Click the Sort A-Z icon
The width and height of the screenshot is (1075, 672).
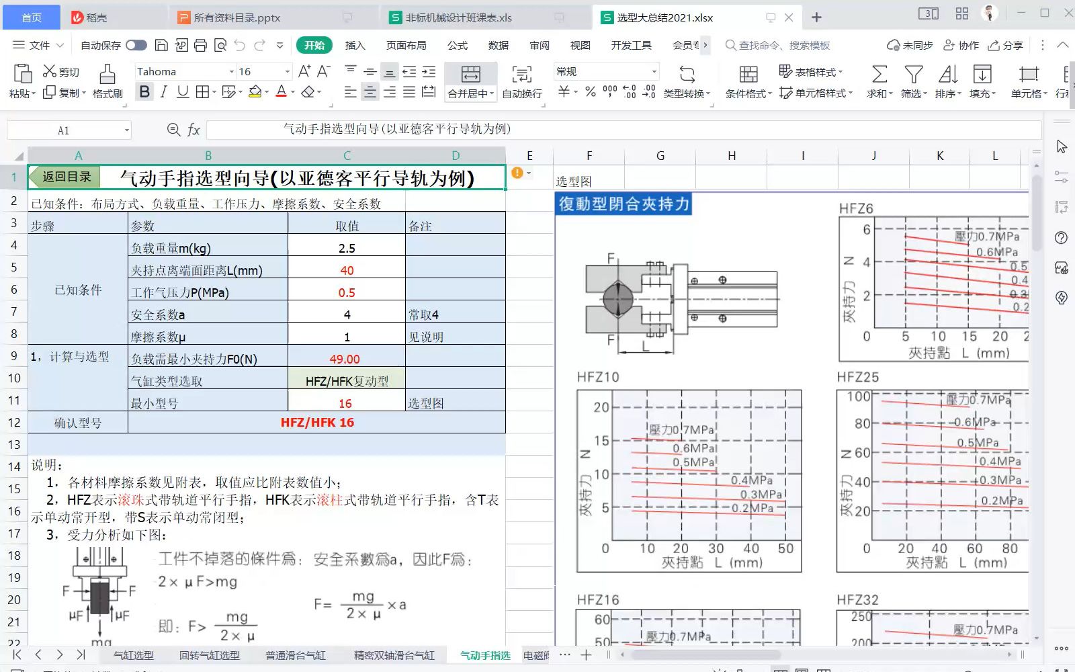pos(948,74)
